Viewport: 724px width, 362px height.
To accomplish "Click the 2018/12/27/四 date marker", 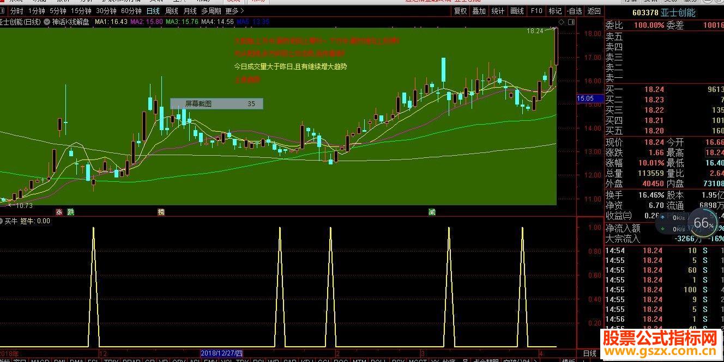I will 222,353.
